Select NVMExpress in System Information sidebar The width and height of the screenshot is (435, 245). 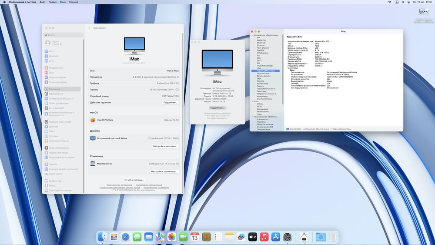(x=262, y=53)
